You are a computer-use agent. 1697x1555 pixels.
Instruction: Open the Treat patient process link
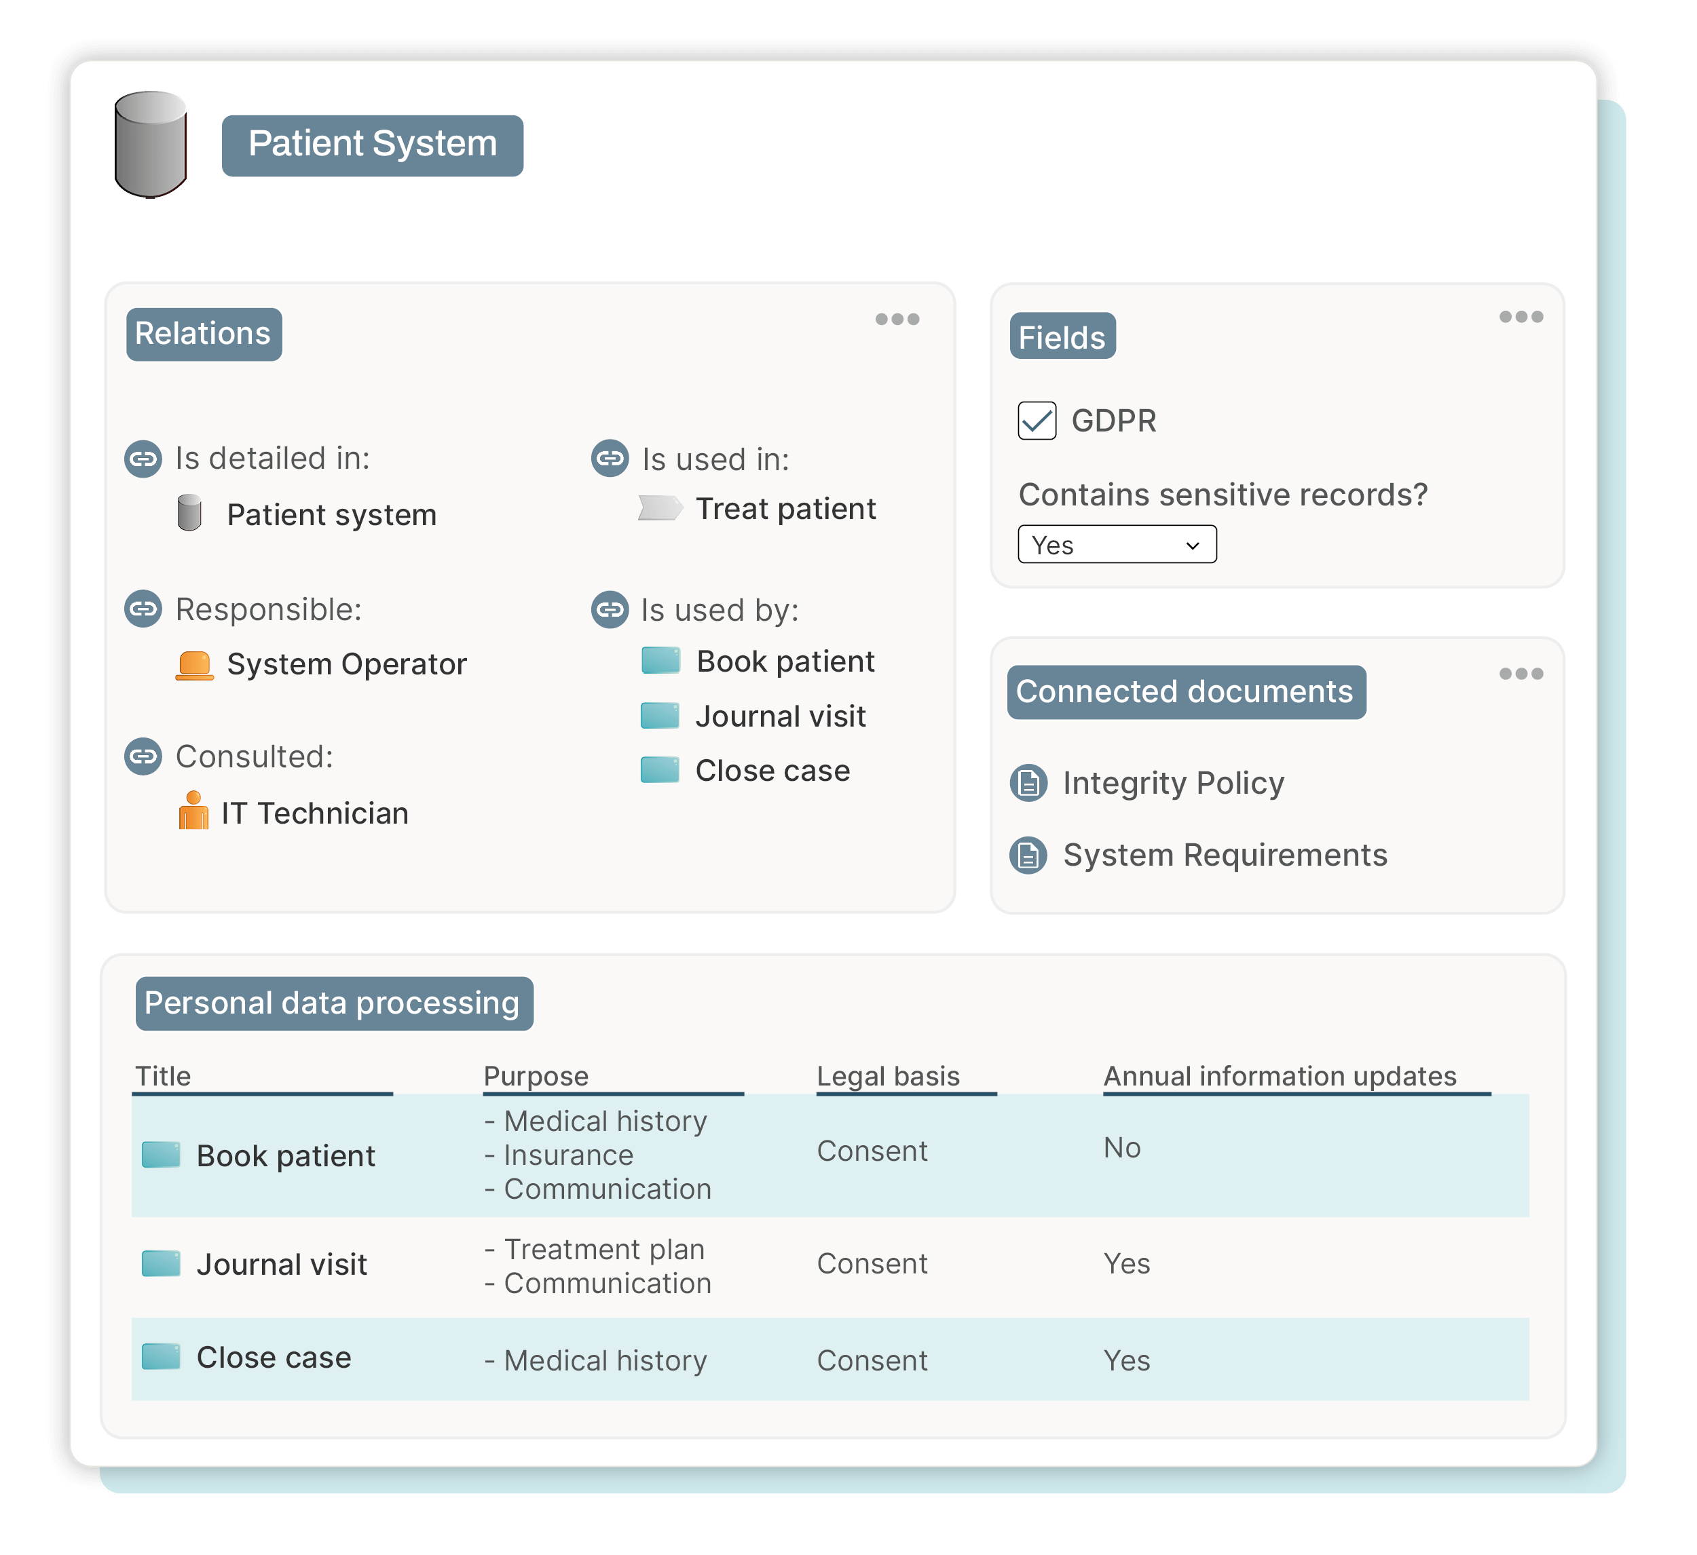[785, 509]
